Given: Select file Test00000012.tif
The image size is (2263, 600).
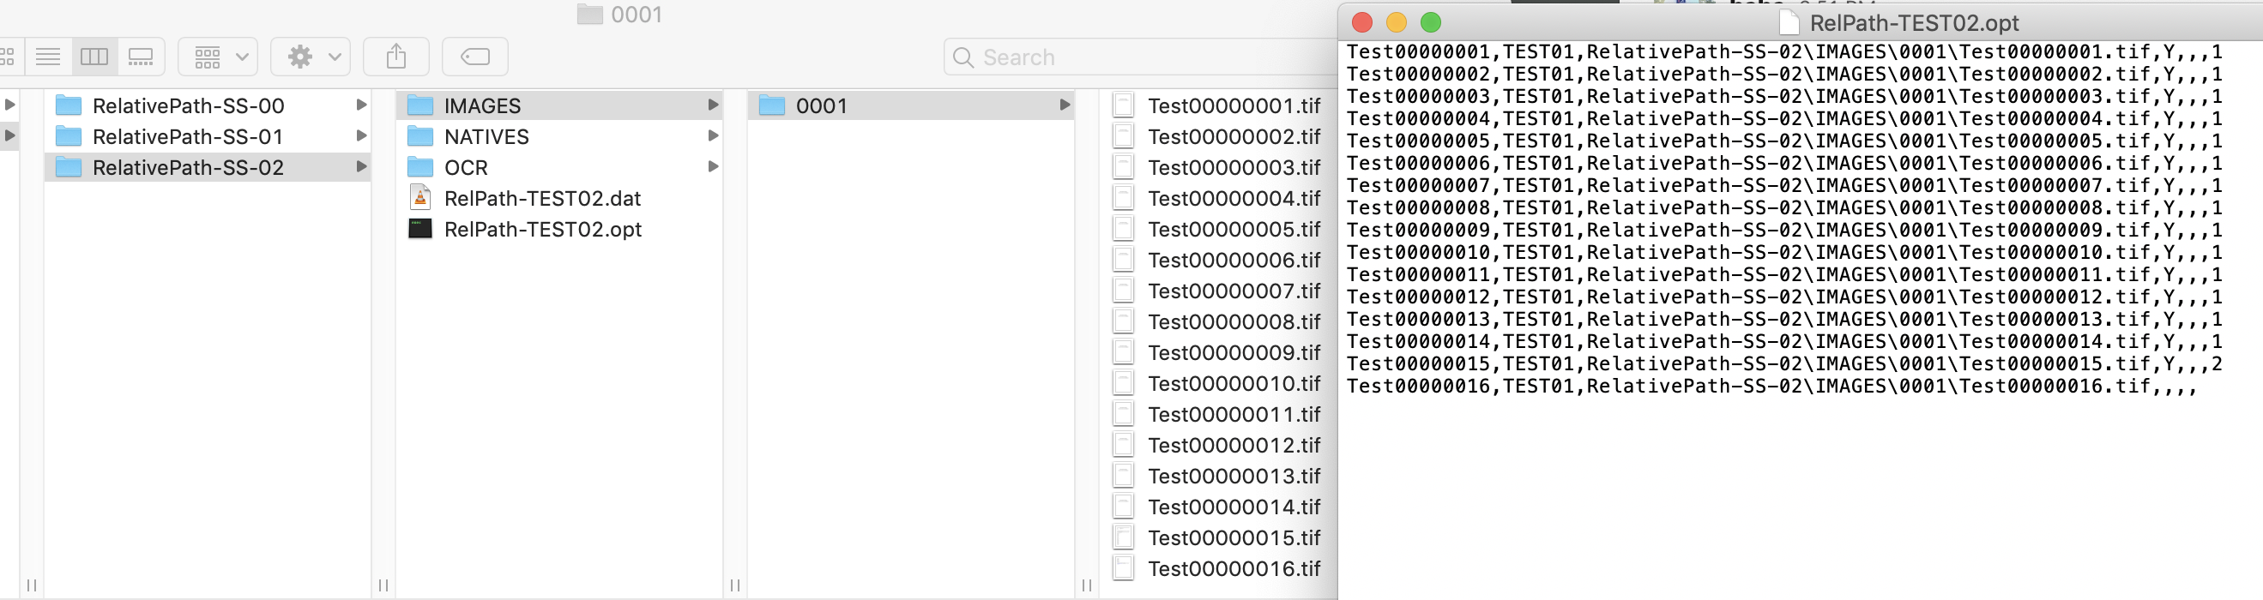Looking at the screenshot, I should [x=1234, y=445].
